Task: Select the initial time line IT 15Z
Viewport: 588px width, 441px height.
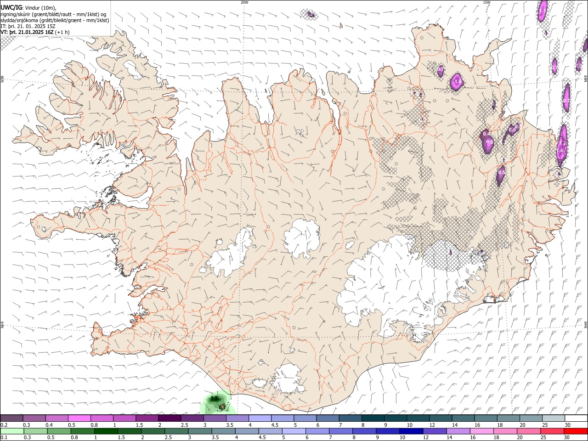Action: click(x=28, y=26)
